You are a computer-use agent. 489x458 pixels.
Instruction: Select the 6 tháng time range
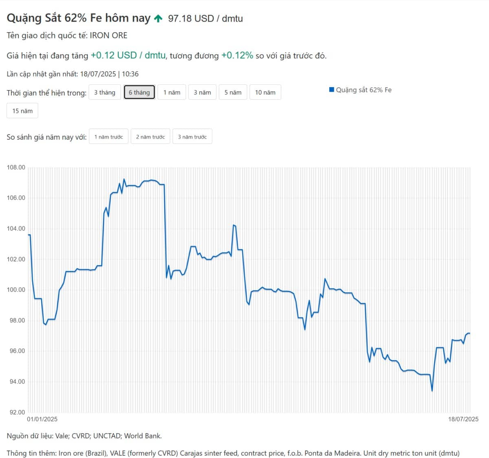tap(139, 92)
